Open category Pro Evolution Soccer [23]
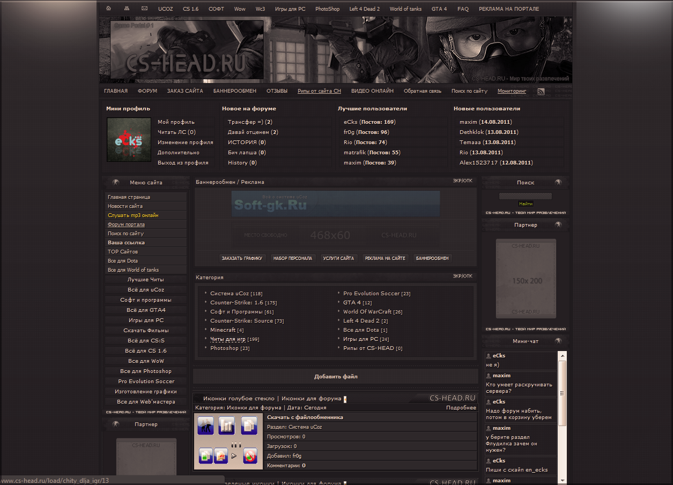673x485 pixels. point(376,294)
